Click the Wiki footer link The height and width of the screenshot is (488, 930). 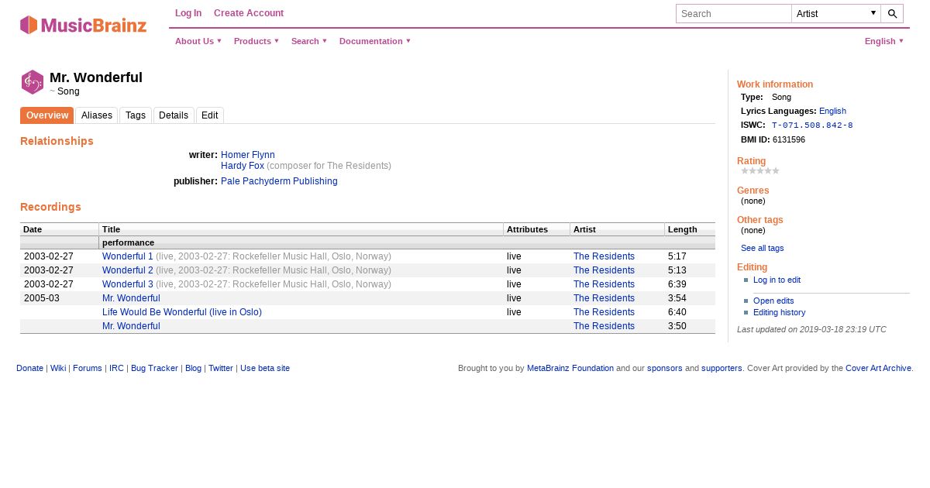pyautogui.click(x=58, y=368)
